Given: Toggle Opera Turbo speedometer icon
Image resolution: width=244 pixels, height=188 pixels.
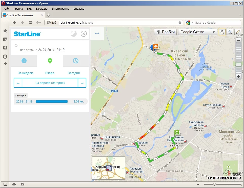Looking at the screenshot, I should [23, 184].
